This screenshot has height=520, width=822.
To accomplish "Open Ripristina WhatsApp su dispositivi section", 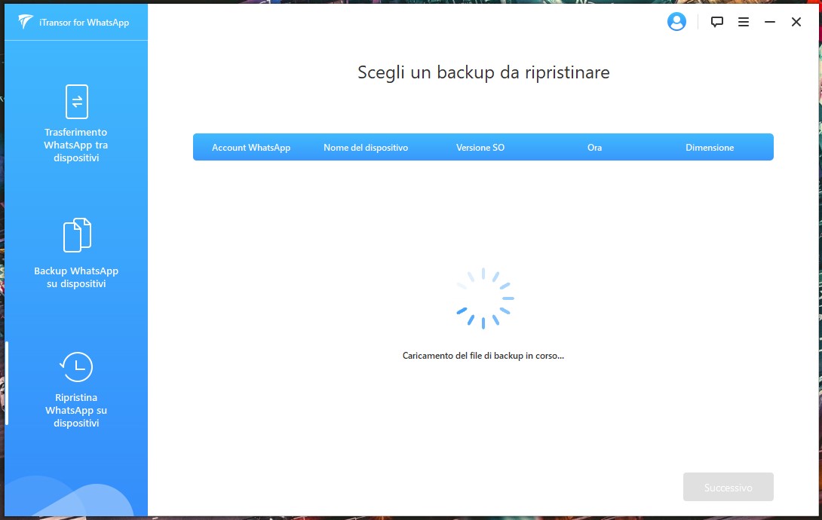I will pos(76,410).
